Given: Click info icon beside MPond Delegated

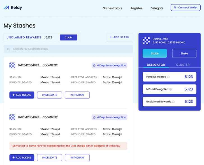Looking at the screenshot, I should 170,89.
